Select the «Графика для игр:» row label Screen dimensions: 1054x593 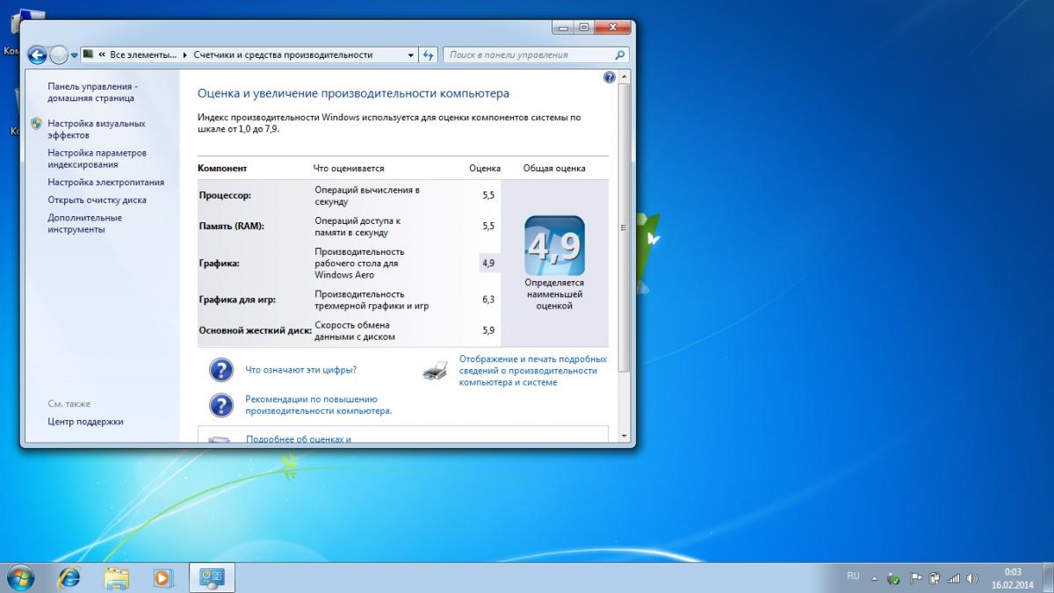click(237, 300)
